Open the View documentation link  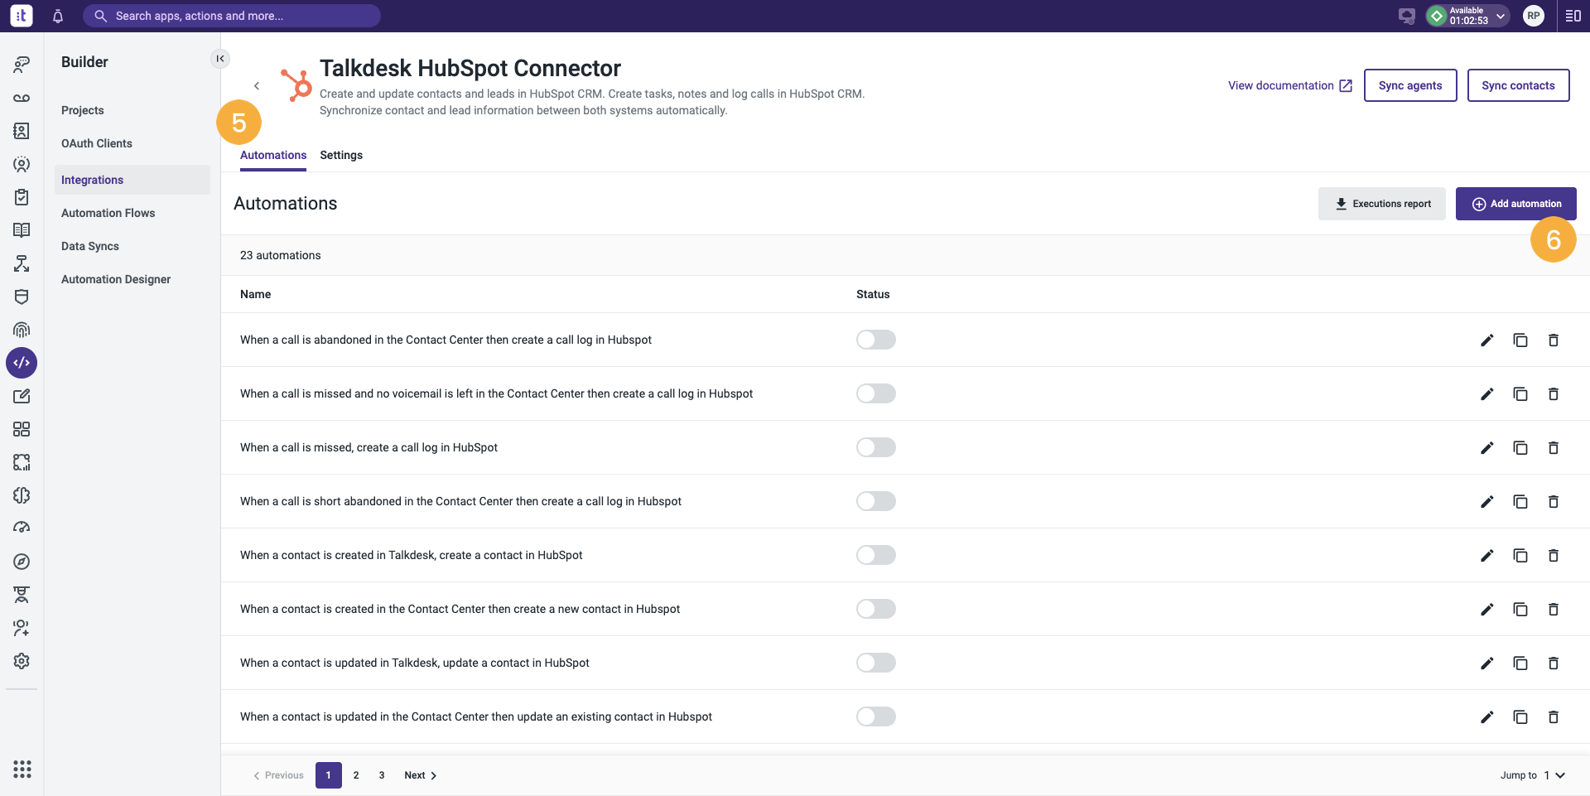point(1290,85)
